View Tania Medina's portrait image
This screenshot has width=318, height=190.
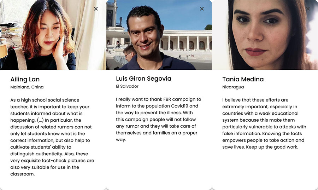pos(265,35)
